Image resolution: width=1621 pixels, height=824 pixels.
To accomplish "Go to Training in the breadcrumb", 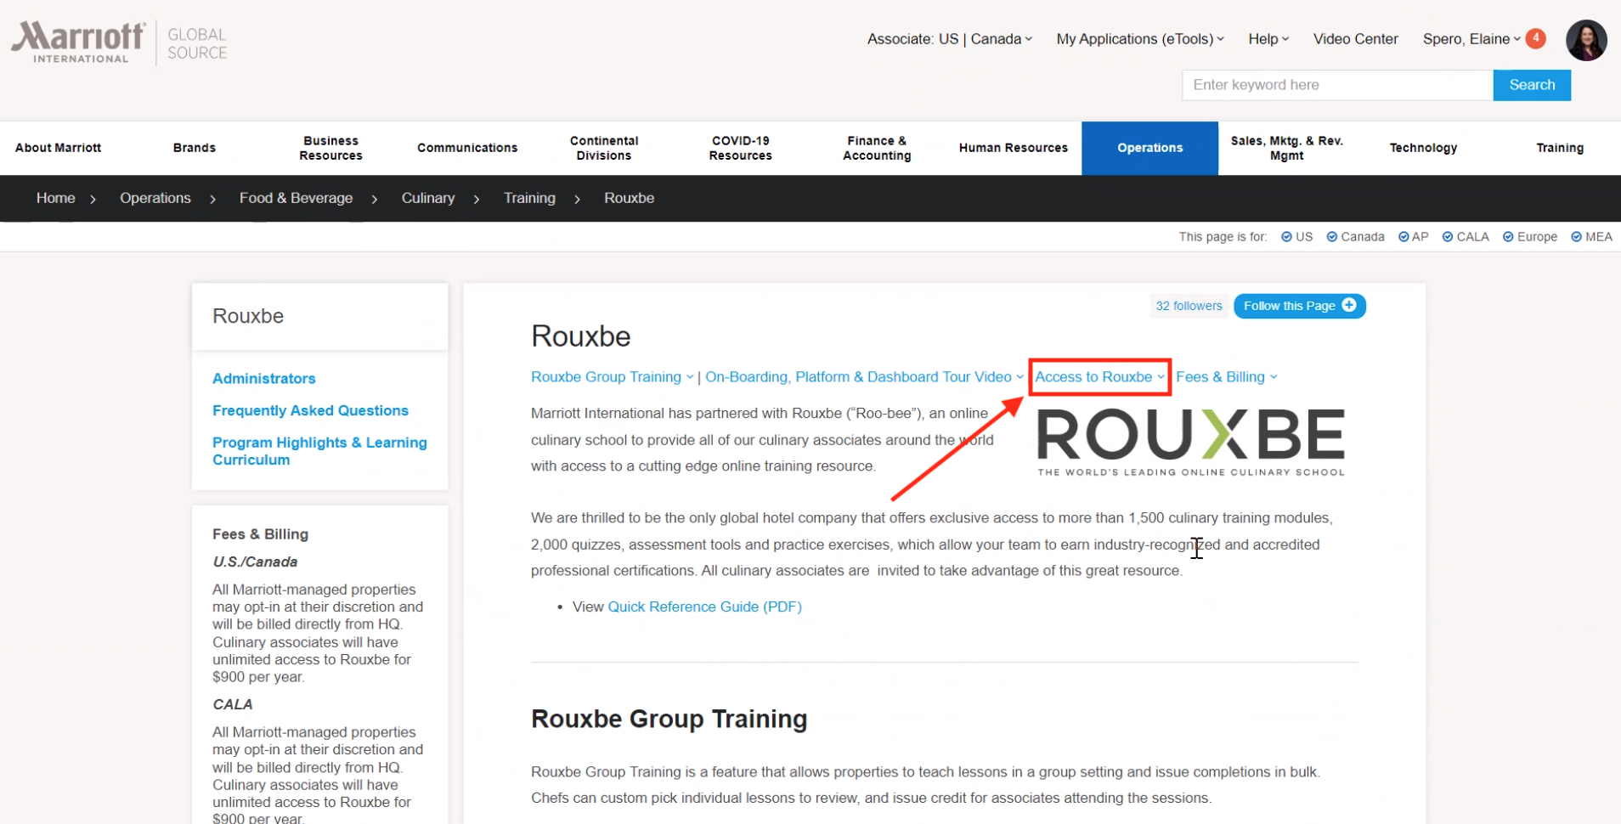I will click(x=529, y=198).
